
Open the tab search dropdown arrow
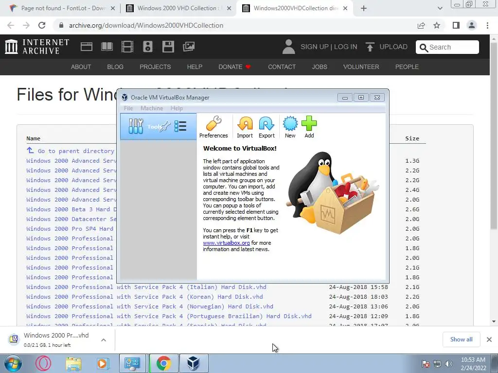point(440,8)
